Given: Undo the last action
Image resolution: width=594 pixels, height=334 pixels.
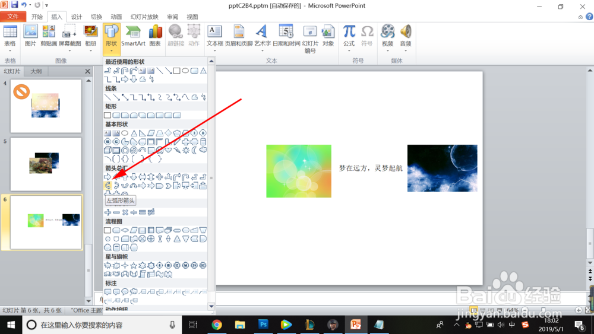Looking at the screenshot, I should pyautogui.click(x=24, y=5).
